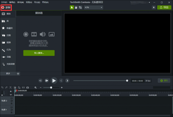This screenshot has height=117, width=173.
Task: Open the 视图(V) menu
Action: coord(29,2)
